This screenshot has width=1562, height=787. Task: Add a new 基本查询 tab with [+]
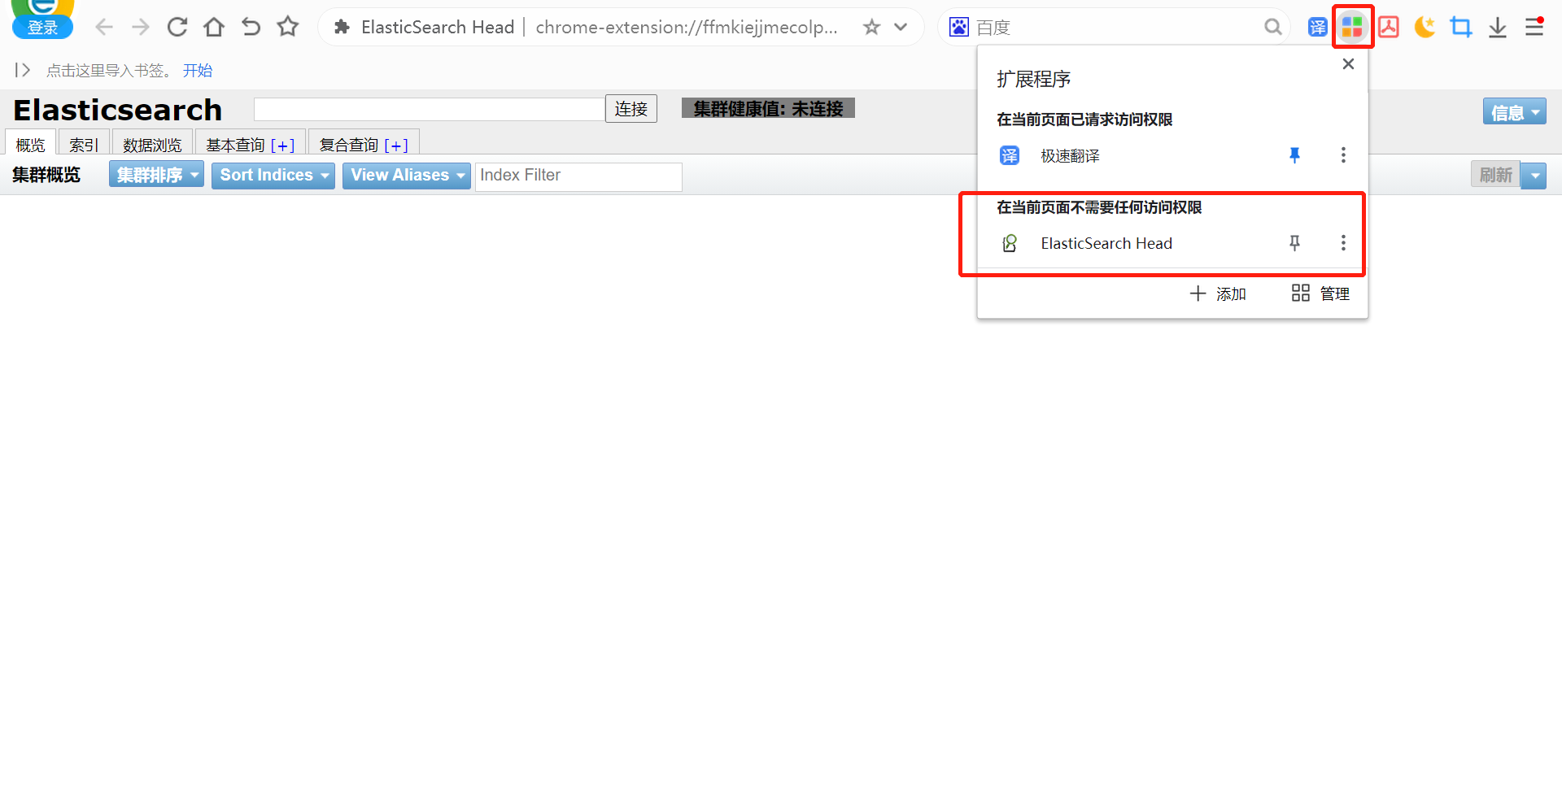pos(282,146)
